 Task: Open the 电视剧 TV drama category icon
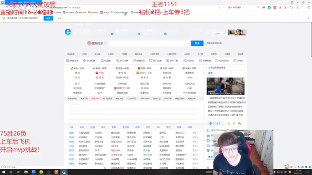tap(105, 61)
